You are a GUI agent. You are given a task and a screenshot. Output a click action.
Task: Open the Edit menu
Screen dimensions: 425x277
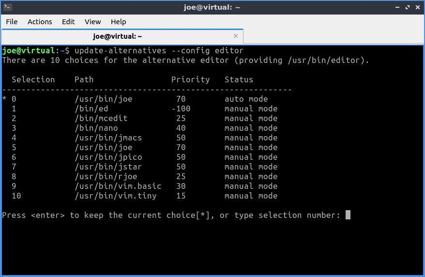click(68, 22)
